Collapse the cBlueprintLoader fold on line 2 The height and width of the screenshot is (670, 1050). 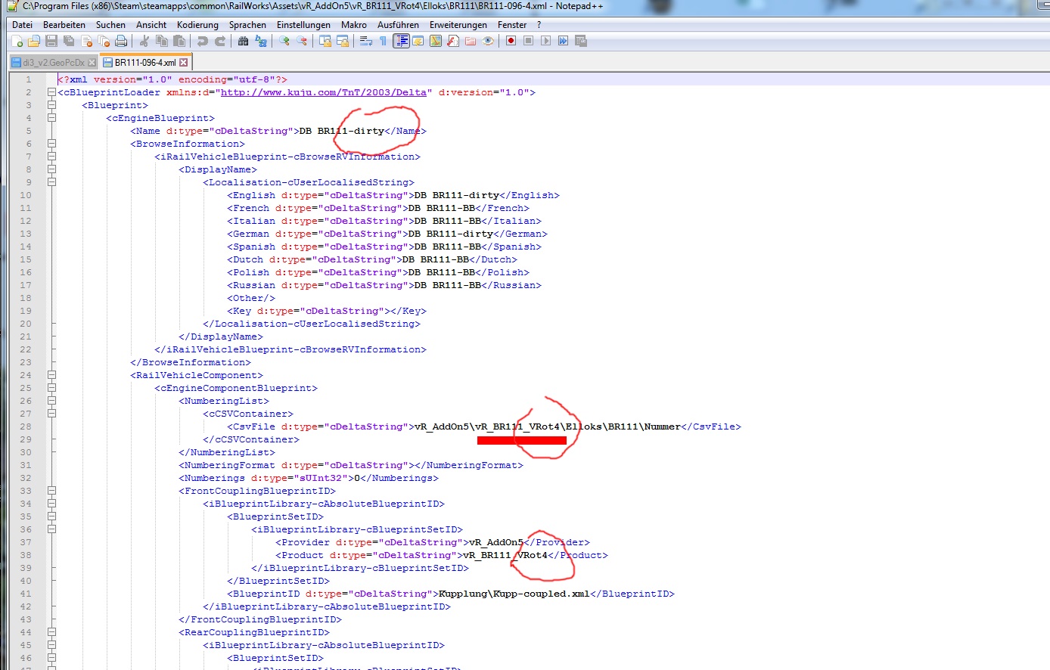(51, 92)
